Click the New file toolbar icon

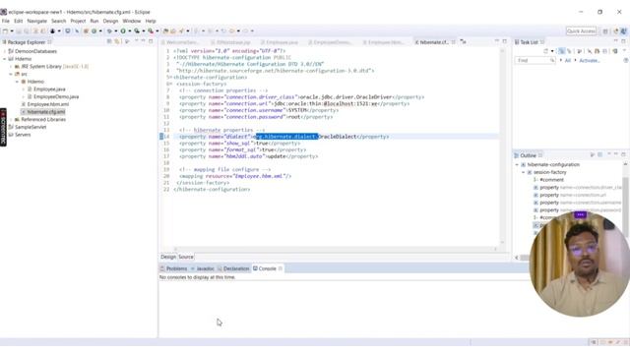click(x=5, y=30)
